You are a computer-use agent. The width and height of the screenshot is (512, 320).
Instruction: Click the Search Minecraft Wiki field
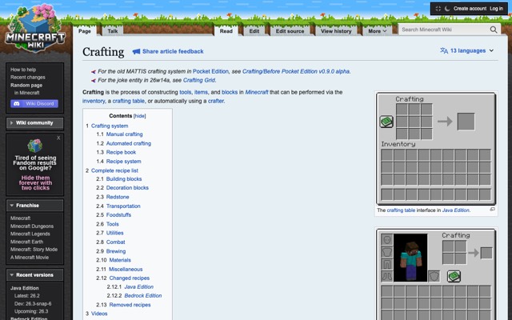(444, 30)
